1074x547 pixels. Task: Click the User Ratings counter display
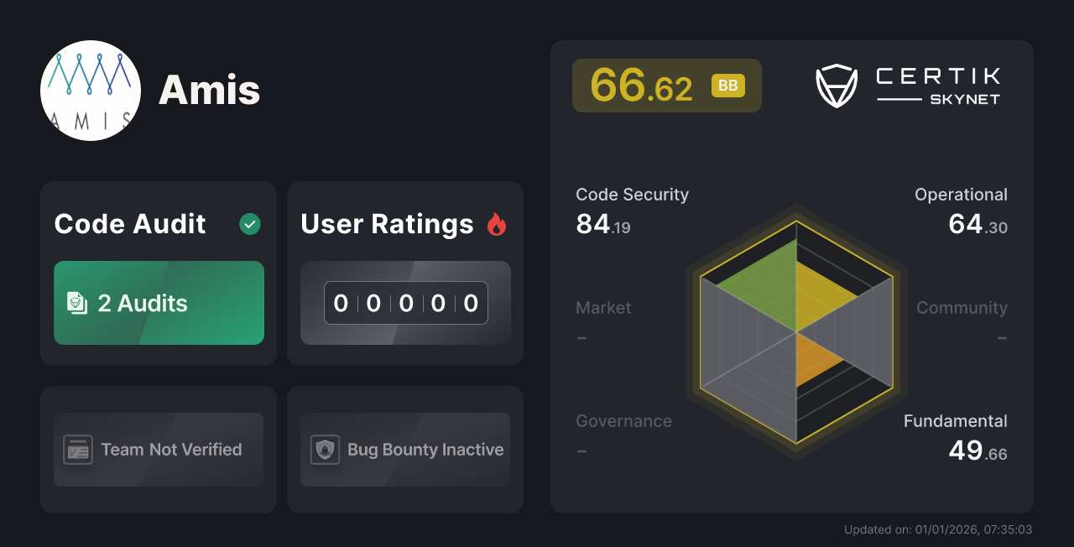[405, 303]
